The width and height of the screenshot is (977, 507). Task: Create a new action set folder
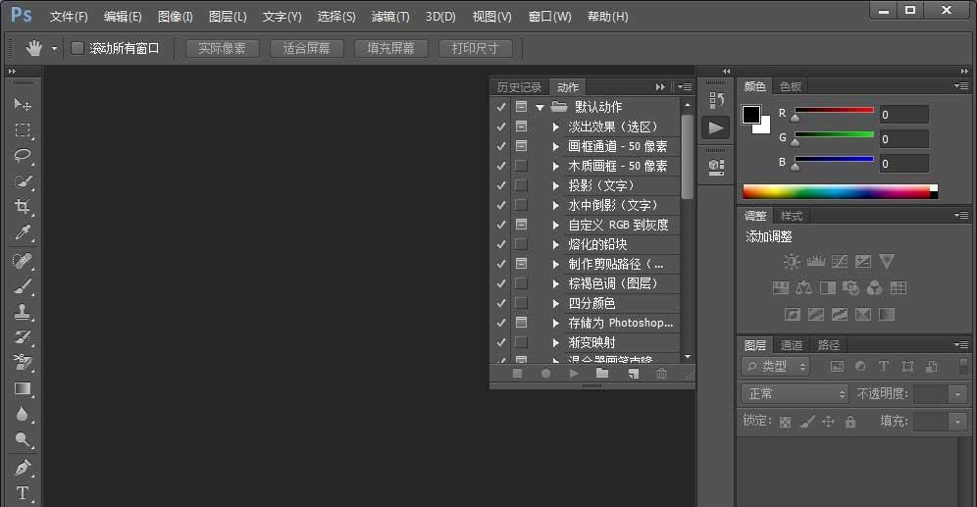pos(602,373)
